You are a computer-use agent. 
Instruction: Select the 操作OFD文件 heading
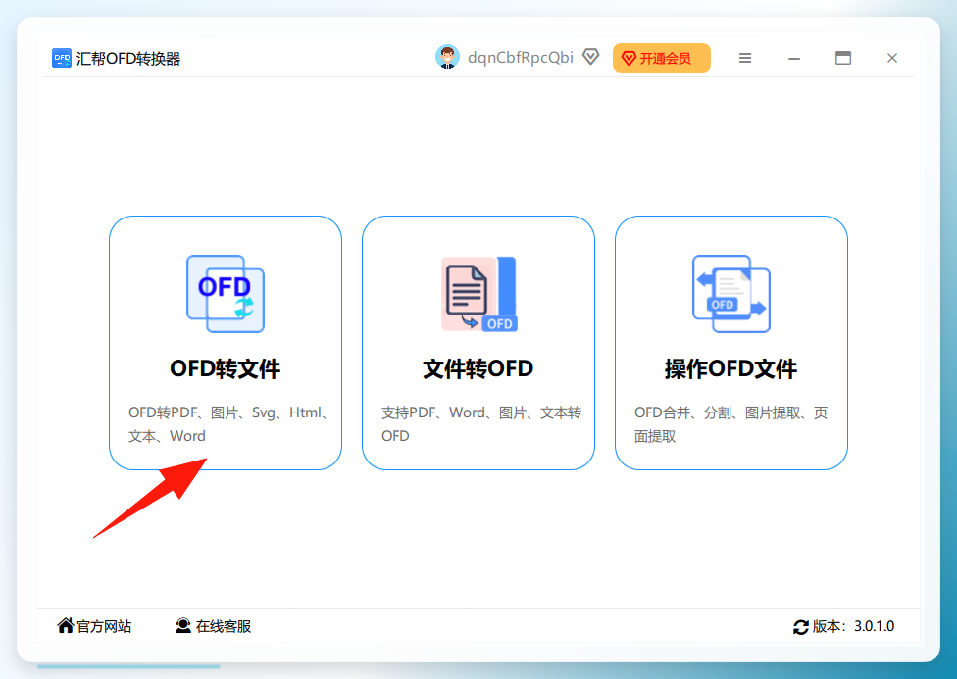coord(731,368)
